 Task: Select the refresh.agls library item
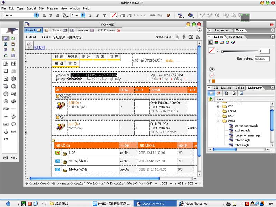pos(242,140)
